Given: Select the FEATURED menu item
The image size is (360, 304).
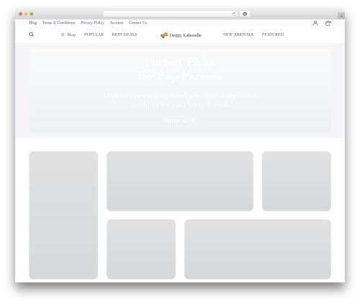Looking at the screenshot, I should click(273, 34).
